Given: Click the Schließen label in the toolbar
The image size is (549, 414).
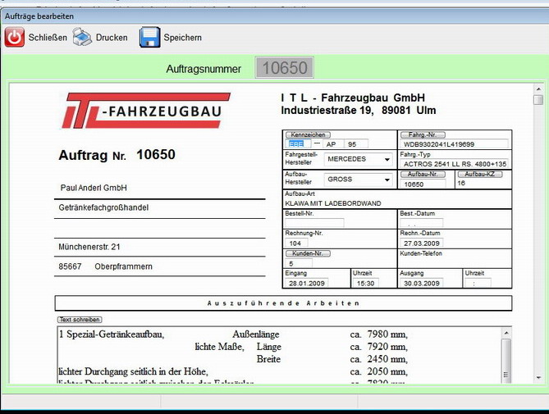Looking at the screenshot, I should coord(48,38).
